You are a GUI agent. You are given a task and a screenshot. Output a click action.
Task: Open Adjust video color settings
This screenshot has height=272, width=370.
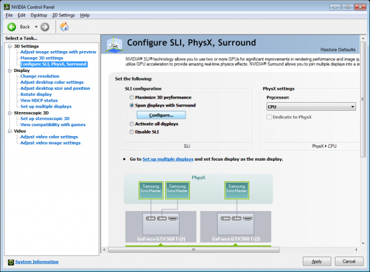click(x=49, y=137)
